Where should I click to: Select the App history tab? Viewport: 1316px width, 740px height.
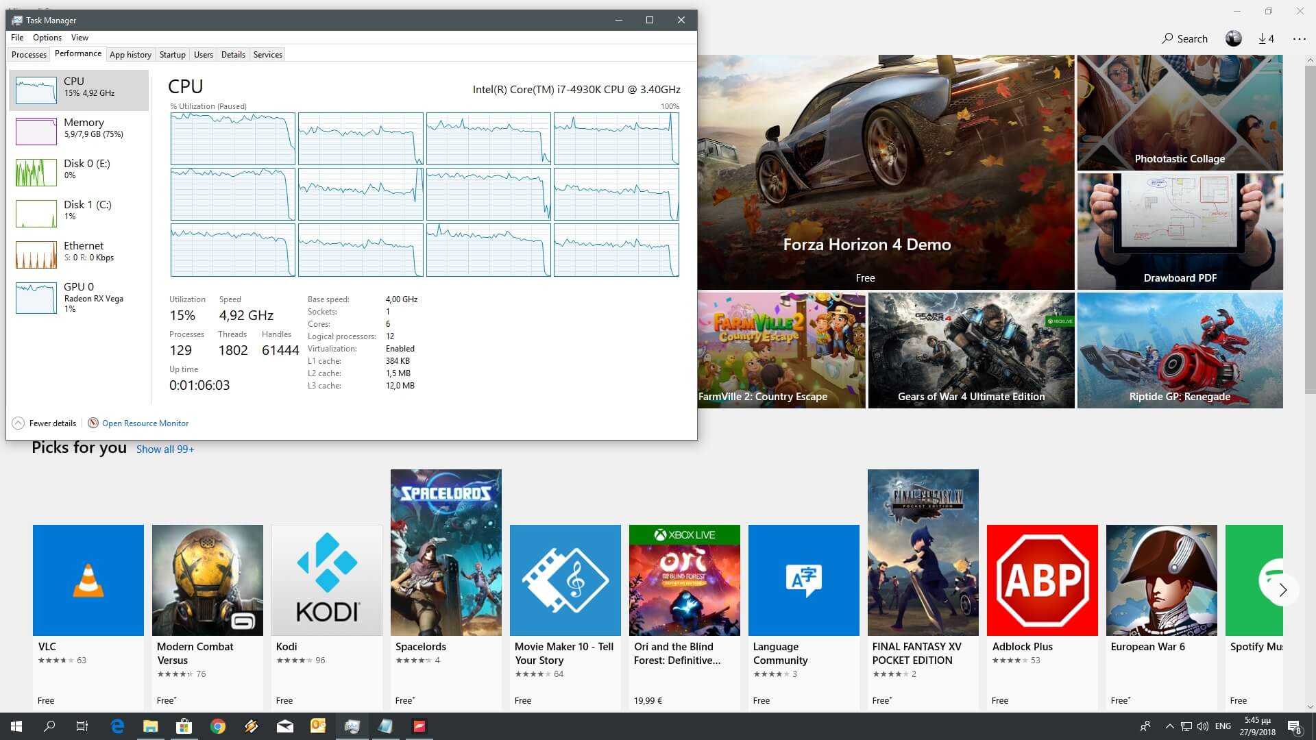[130, 54]
